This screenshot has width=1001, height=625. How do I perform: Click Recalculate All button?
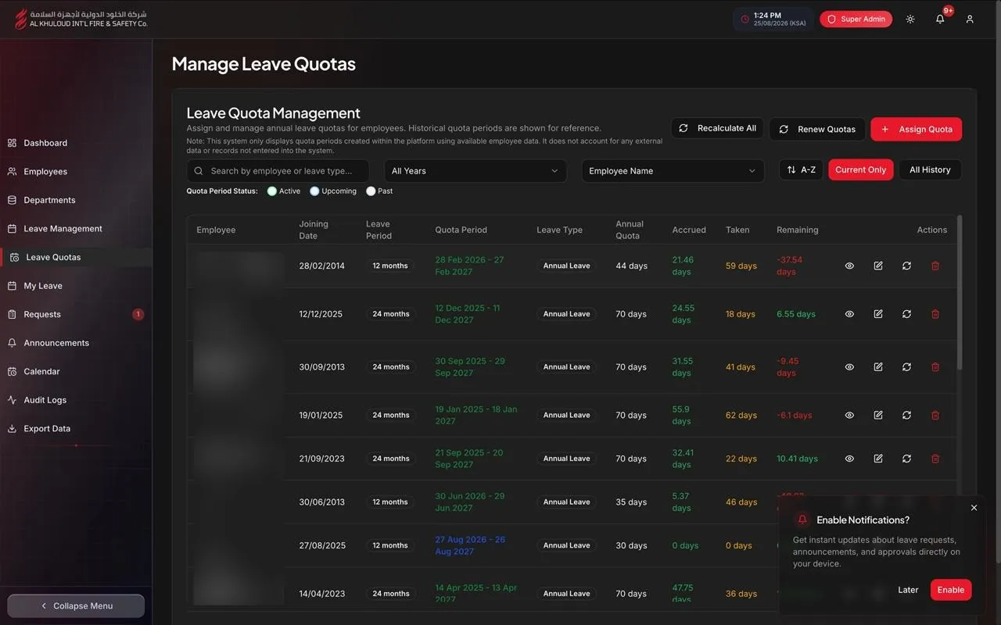pos(717,128)
